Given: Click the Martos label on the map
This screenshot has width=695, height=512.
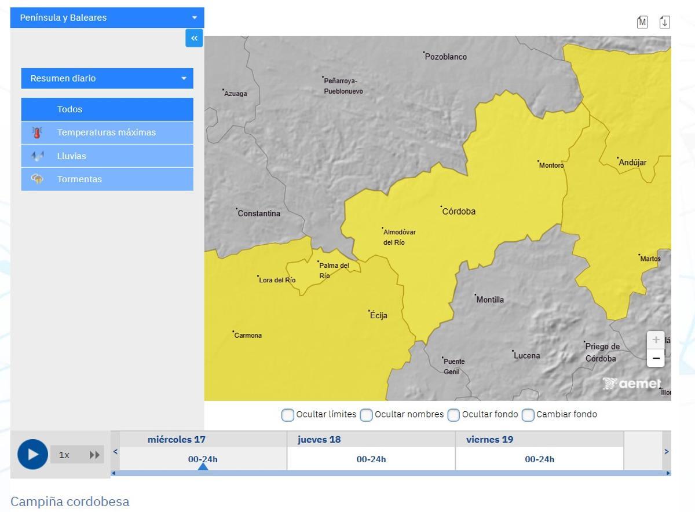Looking at the screenshot, I should click(650, 259).
